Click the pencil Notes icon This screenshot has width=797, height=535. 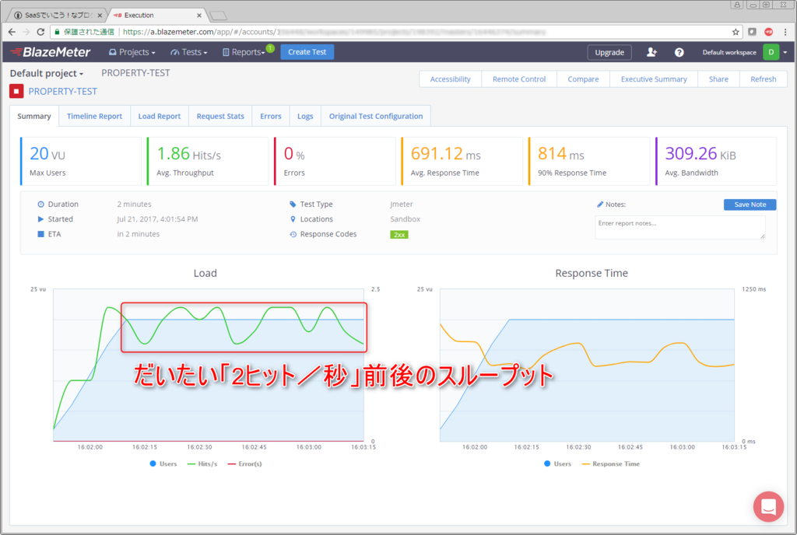pos(600,204)
